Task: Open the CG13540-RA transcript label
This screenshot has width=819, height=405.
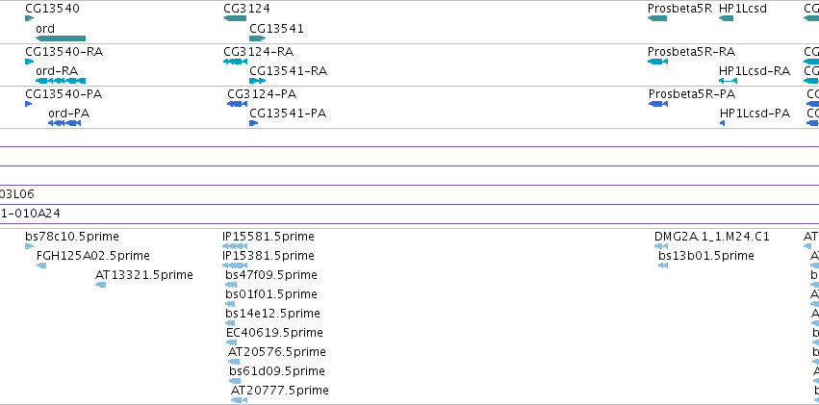Action: coord(64,52)
